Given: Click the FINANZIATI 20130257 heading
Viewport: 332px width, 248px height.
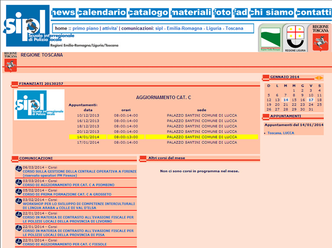Looking at the screenshot, I should point(41,84).
